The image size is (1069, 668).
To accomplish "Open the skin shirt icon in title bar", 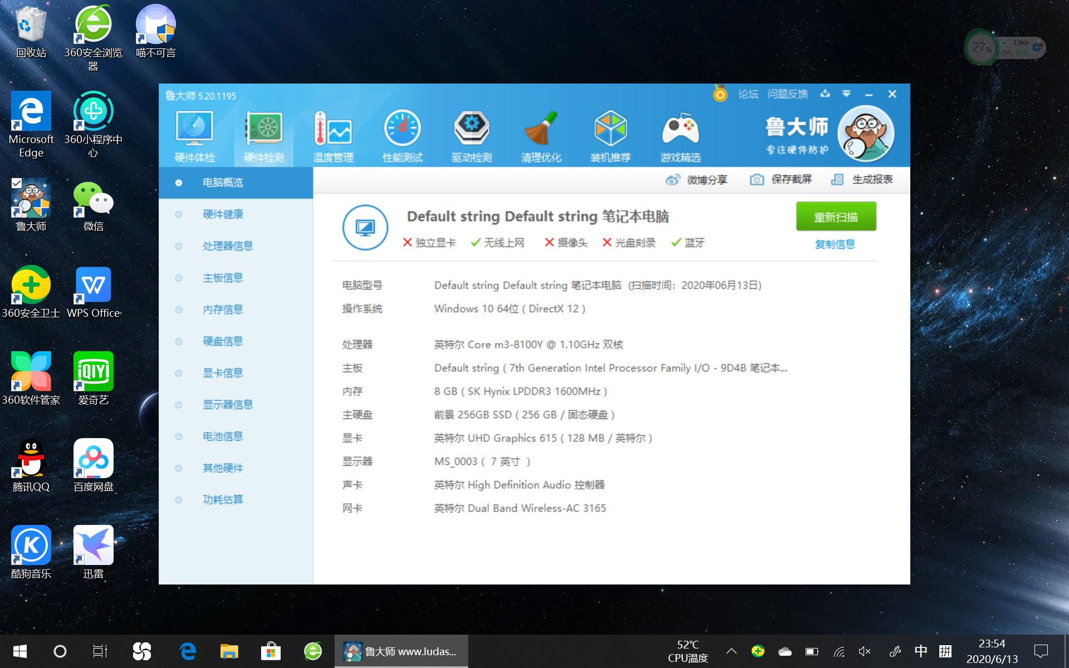I will click(x=825, y=94).
